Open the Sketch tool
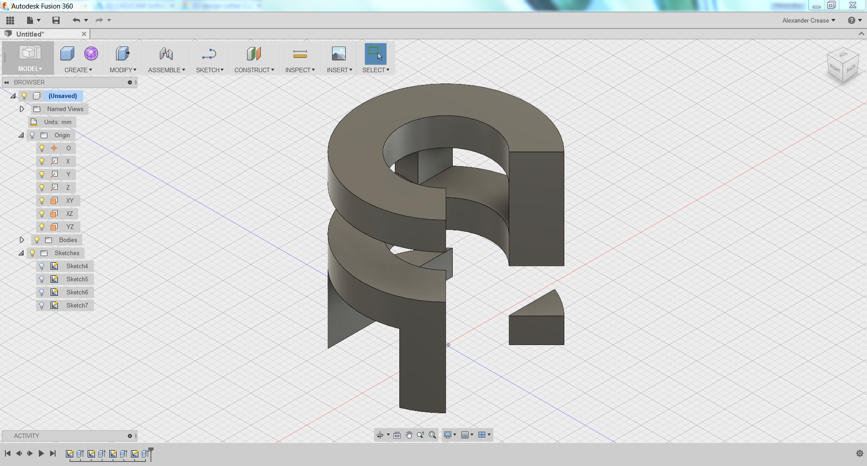867x466 pixels. pyautogui.click(x=209, y=53)
